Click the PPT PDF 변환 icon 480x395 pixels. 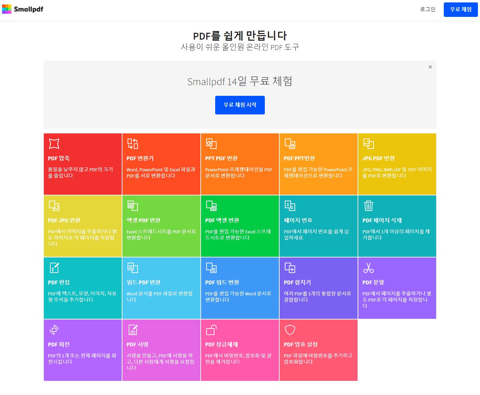point(211,144)
